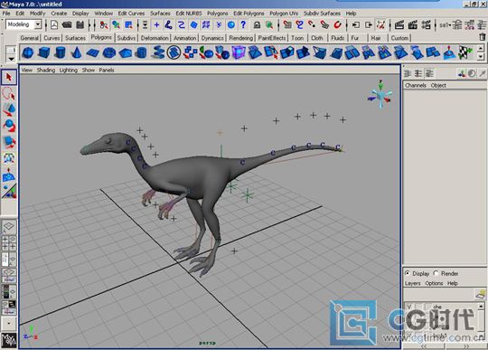Click the shelf trash can icon

482,37
